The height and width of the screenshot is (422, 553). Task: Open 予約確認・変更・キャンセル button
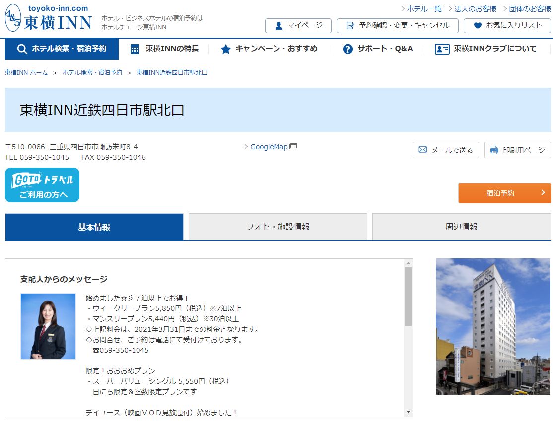pyautogui.click(x=398, y=26)
